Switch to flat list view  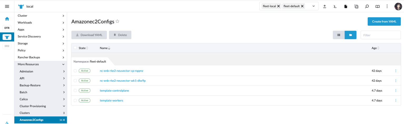click(x=339, y=35)
